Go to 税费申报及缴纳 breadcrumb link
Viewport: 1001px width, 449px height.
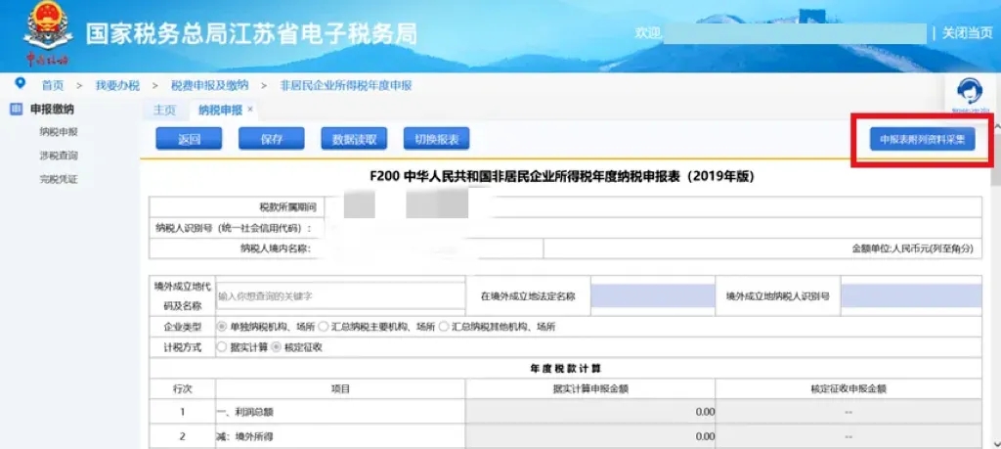[x=209, y=85]
